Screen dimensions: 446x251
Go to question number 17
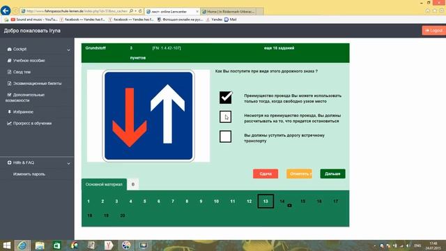pos(336,201)
